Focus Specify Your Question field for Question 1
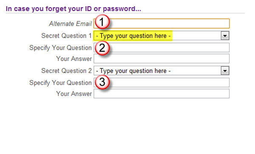 pyautogui.click(x=161, y=48)
